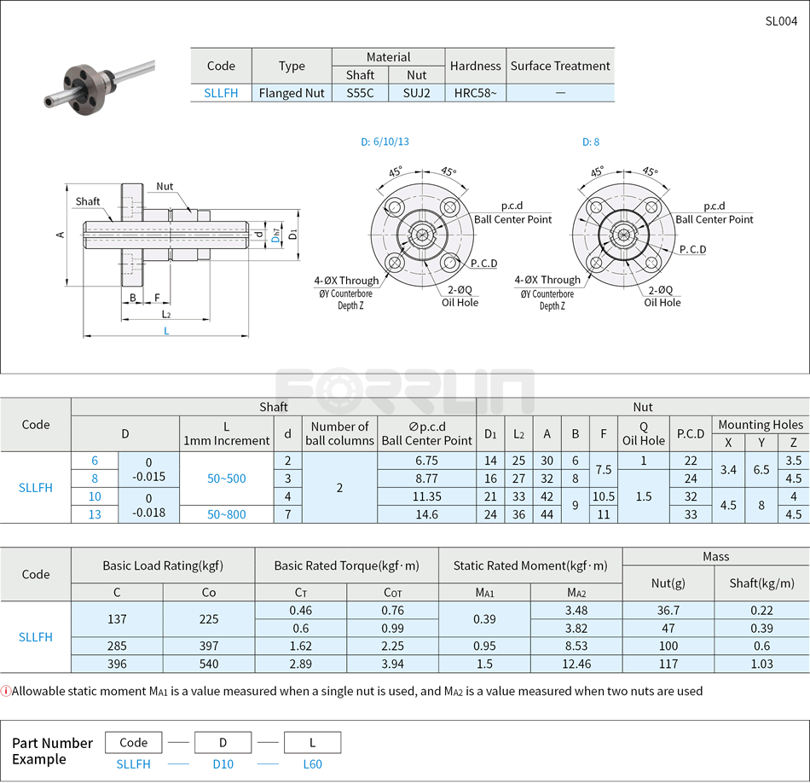Click the 36.7 nut mass value

(x=668, y=611)
